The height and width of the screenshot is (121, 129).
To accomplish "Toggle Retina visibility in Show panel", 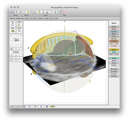I will (x=114, y=29).
